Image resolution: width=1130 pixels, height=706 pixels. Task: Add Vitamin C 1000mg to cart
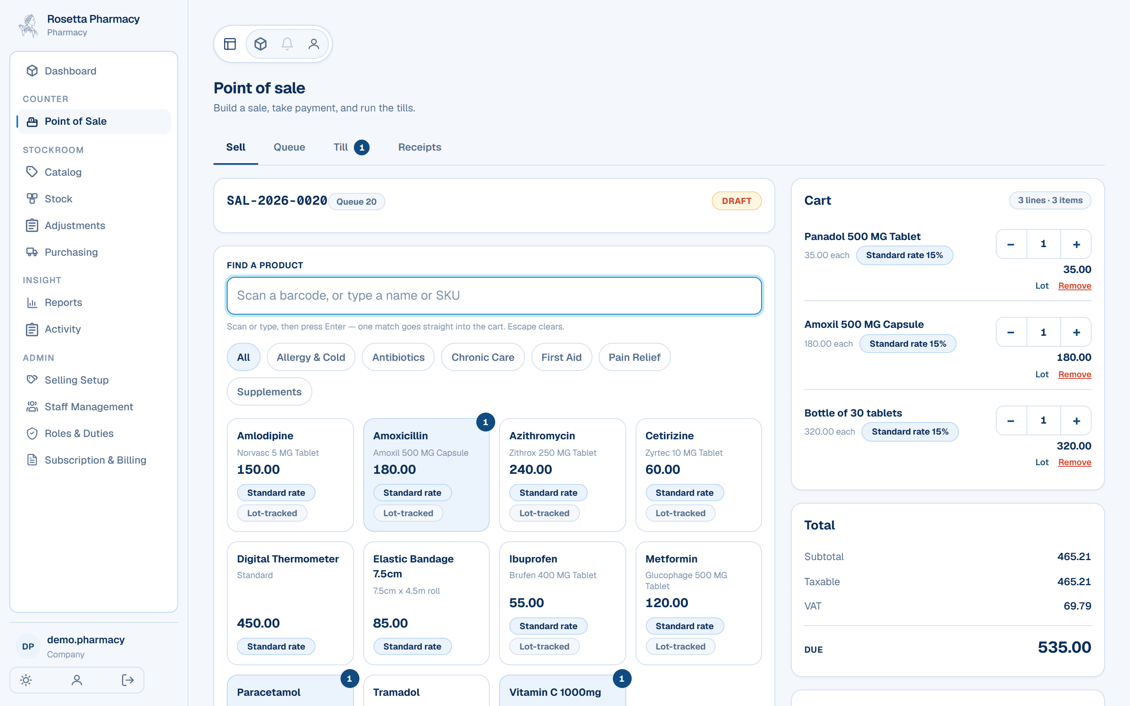[562, 691]
